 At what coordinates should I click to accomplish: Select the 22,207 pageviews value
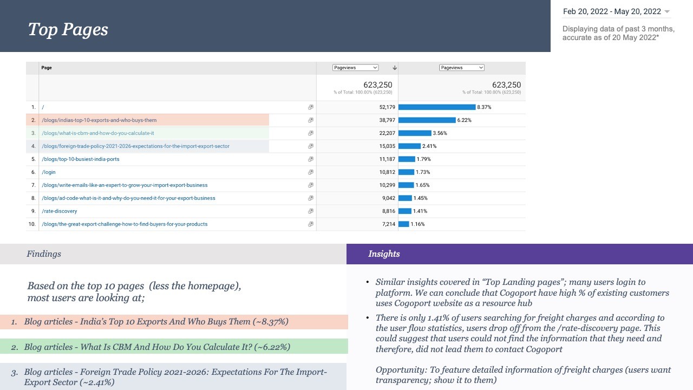pyautogui.click(x=387, y=133)
